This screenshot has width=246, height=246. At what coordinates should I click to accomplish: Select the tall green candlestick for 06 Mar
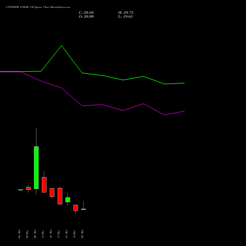[x=36, y=167]
